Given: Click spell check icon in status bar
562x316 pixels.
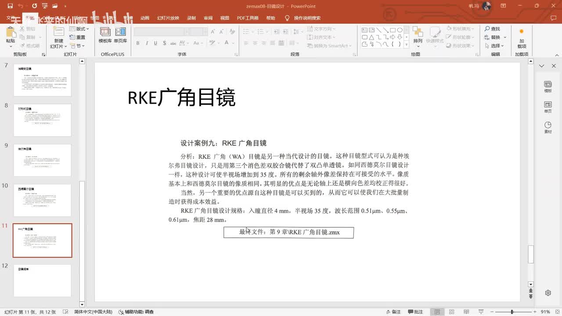Looking at the screenshot, I should pos(65,312).
